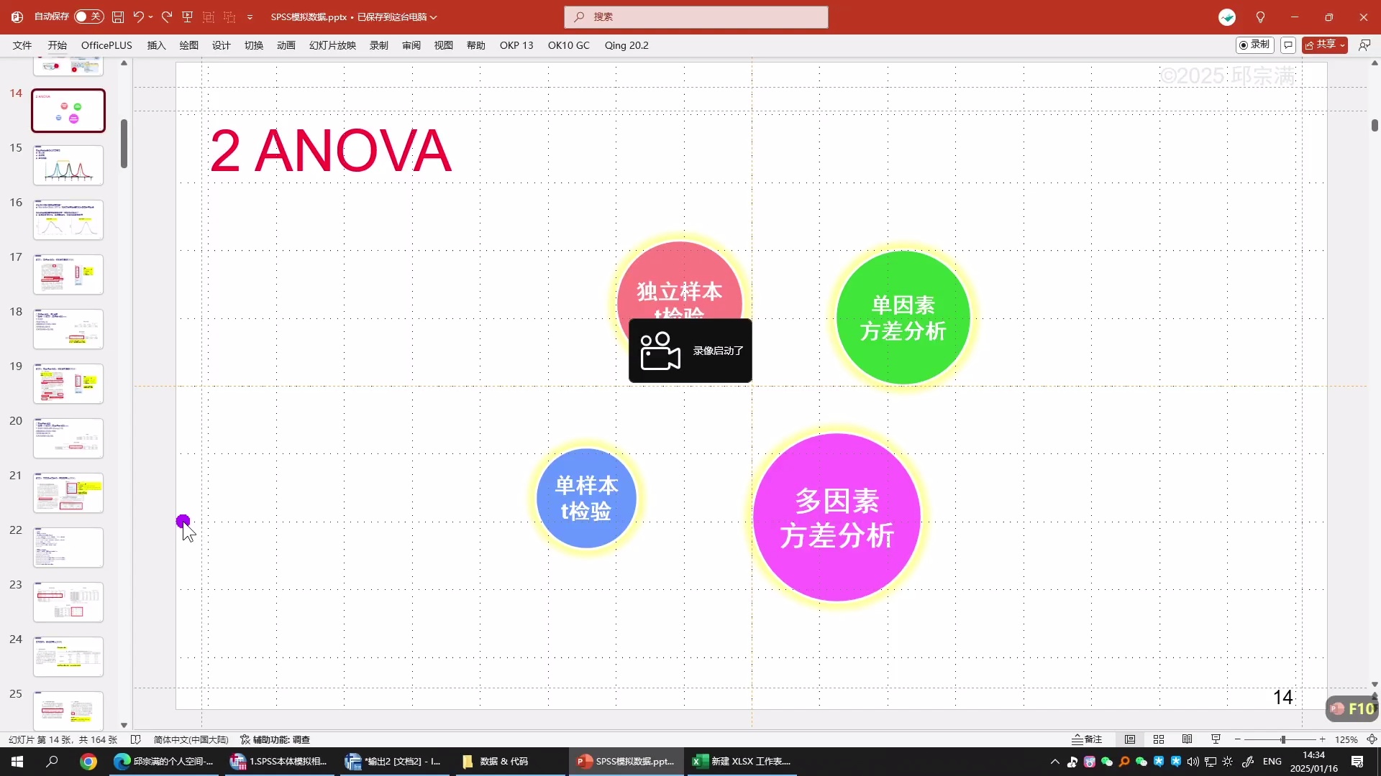
Task: Click the 录制 (Record) button at top right
Action: [x=1254, y=45]
